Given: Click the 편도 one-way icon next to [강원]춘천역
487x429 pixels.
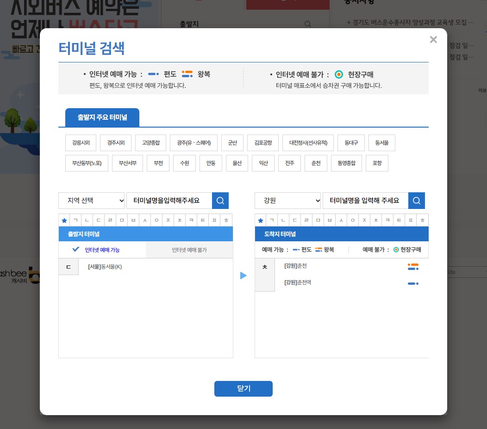Looking at the screenshot, I should [413, 283].
